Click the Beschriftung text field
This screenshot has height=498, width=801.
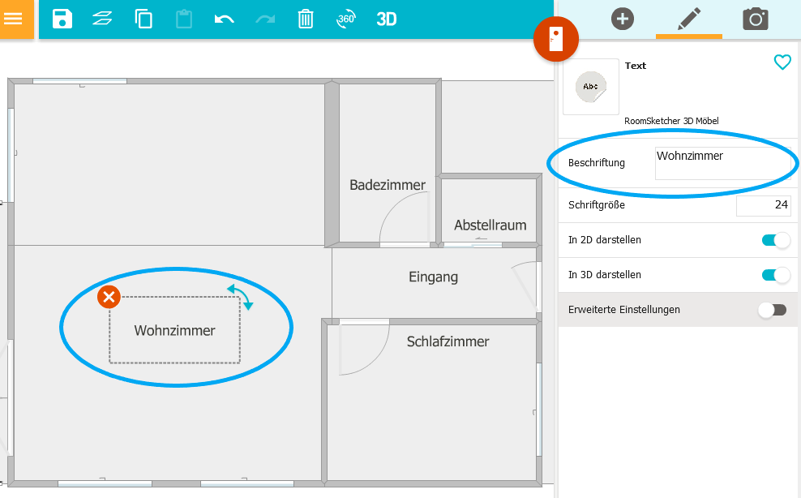tap(722, 163)
